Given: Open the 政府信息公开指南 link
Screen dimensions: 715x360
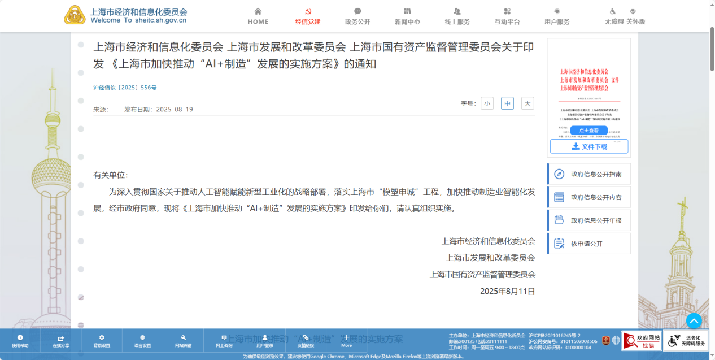Looking at the screenshot, I should (589, 174).
